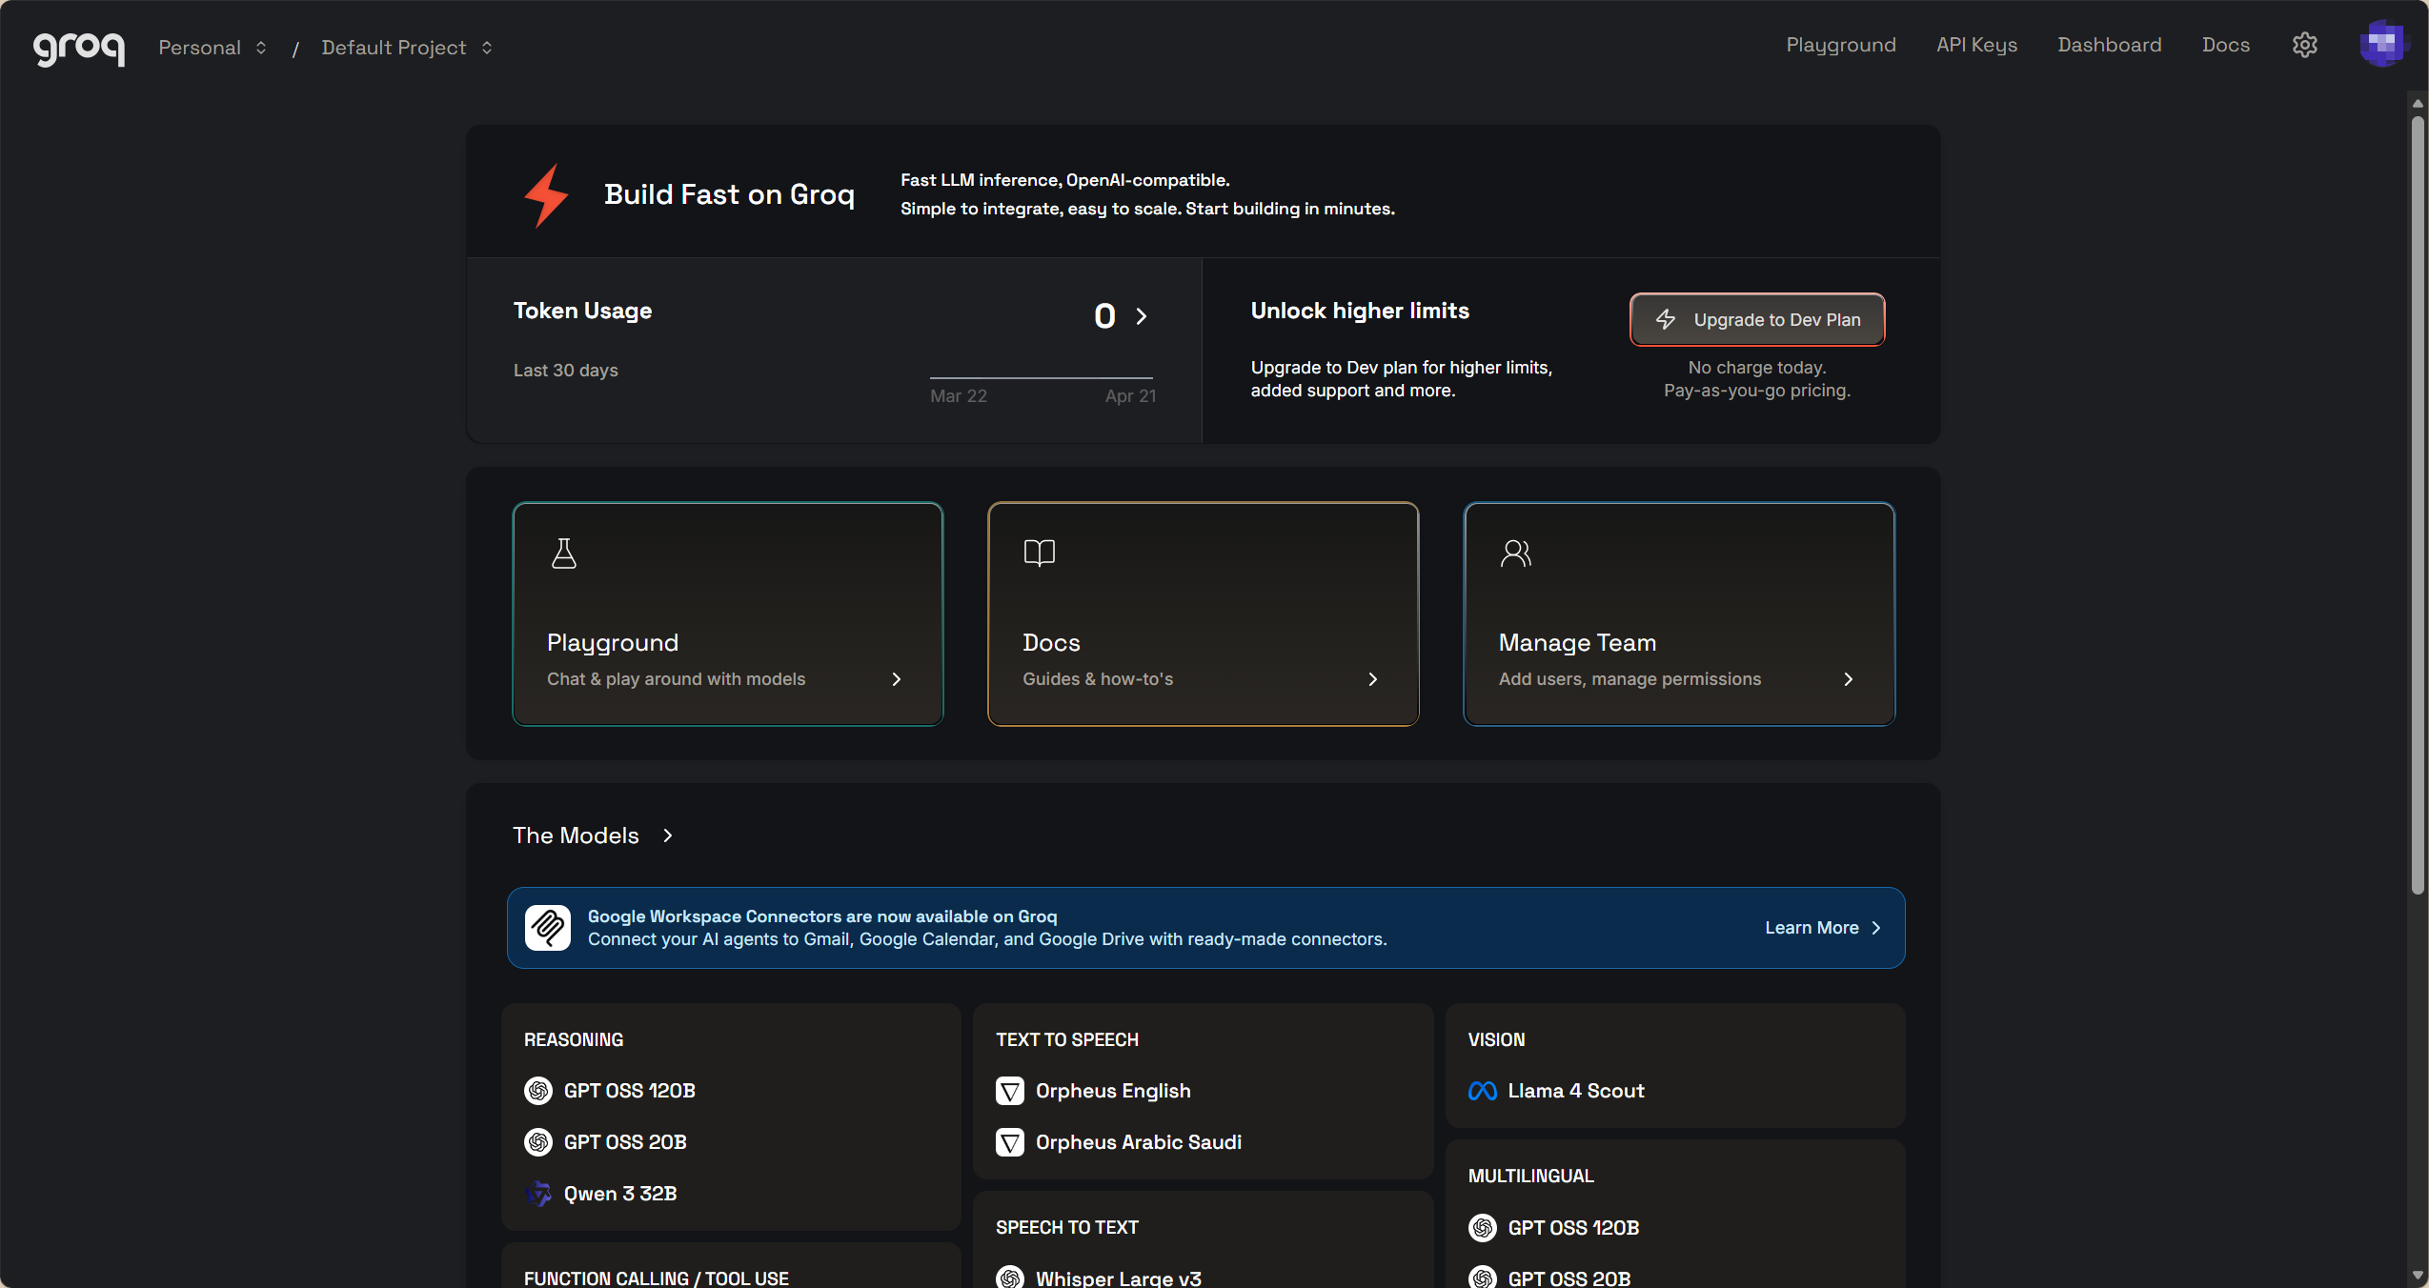
Task: Click the Apr 21 chart date label
Action: pyautogui.click(x=1130, y=396)
